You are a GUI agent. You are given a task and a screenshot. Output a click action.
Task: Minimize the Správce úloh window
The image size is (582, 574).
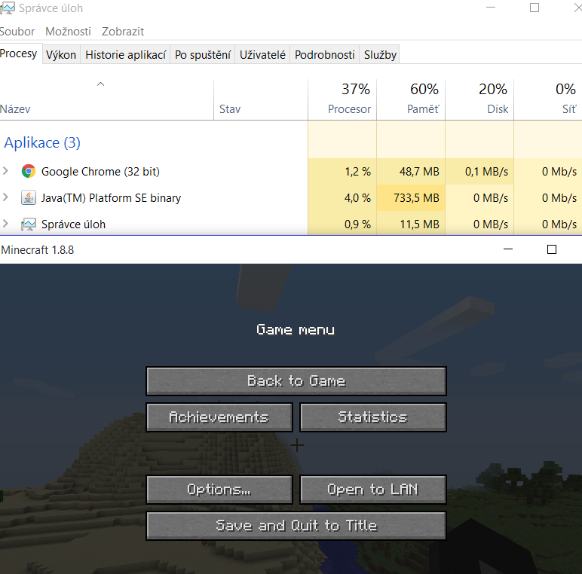(x=491, y=8)
